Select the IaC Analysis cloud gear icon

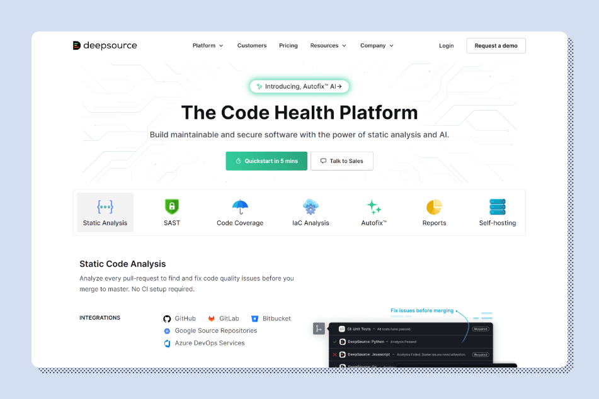point(311,206)
